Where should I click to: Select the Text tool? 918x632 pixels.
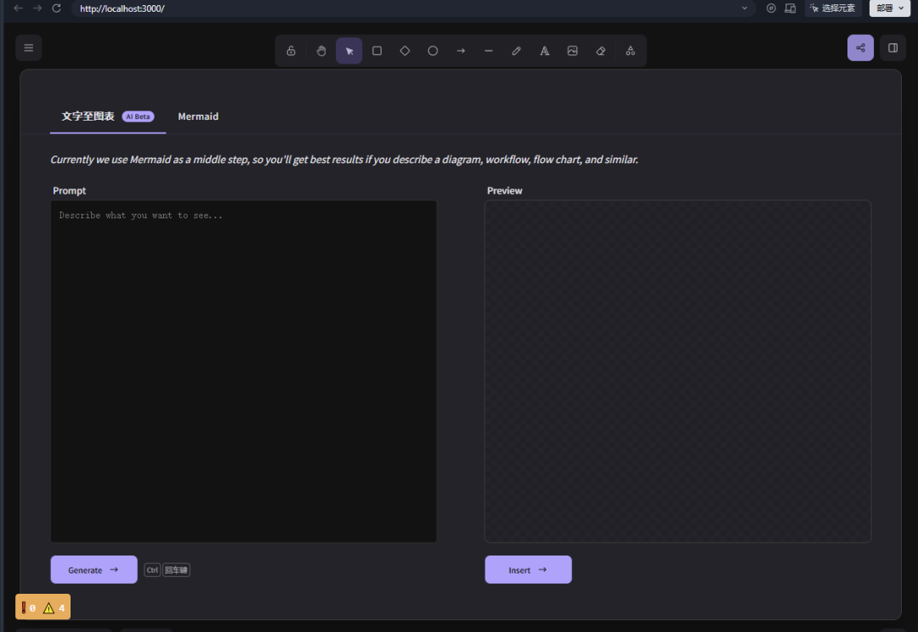[x=545, y=51]
